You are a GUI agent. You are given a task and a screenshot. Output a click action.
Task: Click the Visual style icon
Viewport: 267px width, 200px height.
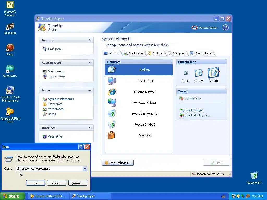click(44, 136)
